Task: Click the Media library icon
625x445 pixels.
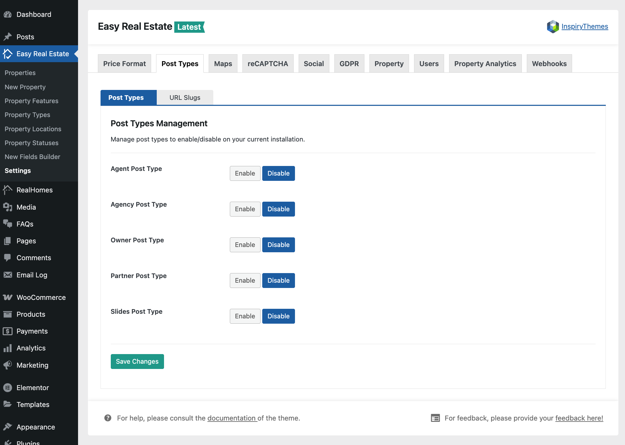Action: click(8, 207)
